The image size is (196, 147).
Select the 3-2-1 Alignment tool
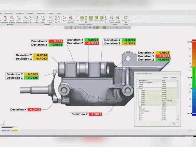click(x=19, y=19)
